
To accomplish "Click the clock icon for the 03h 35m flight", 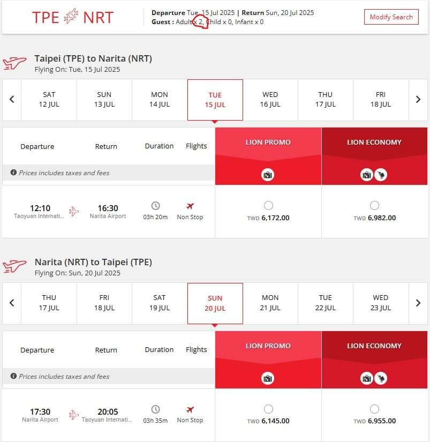I will click(155, 409).
